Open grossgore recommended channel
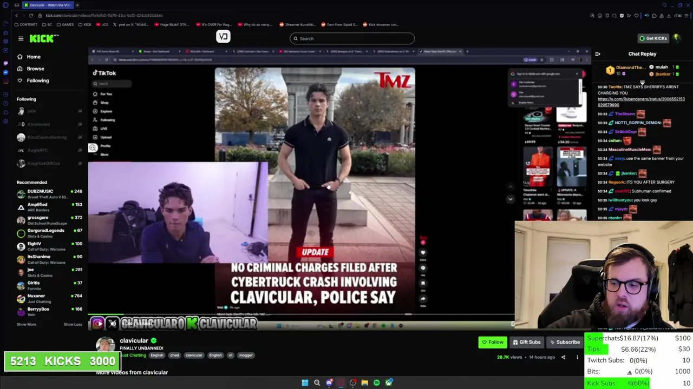Viewport: 693px width, 389px height. [x=49, y=220]
